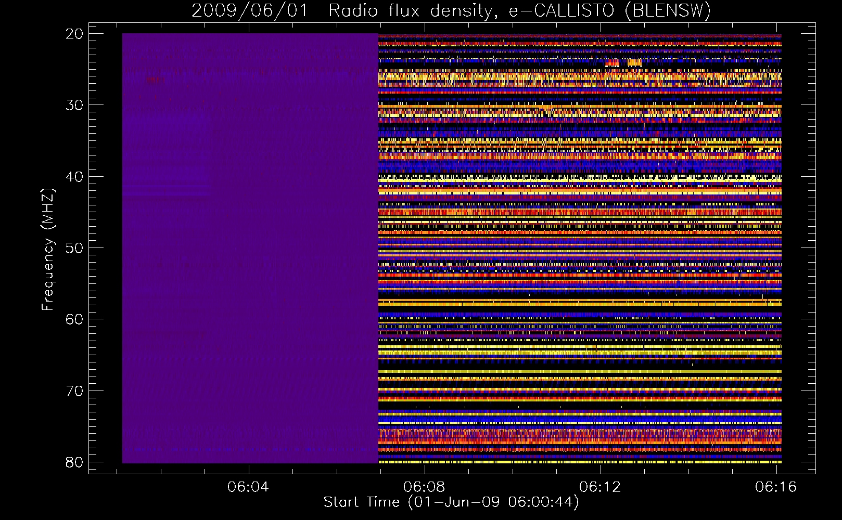Click the 06:04 time tick label

(x=248, y=487)
